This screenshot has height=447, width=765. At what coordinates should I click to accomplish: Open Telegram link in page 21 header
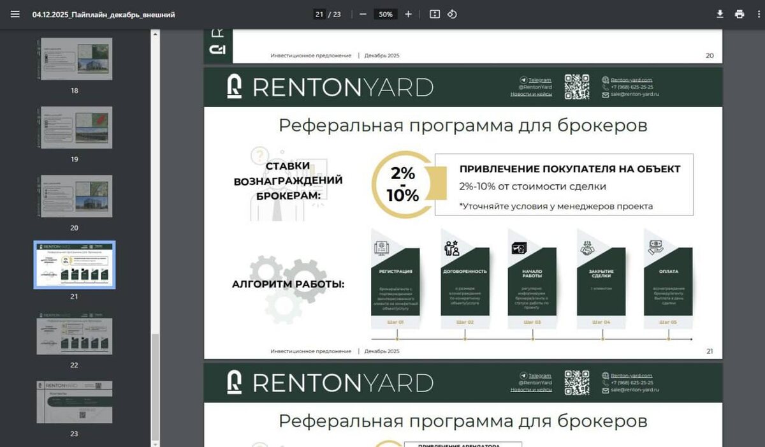click(539, 80)
